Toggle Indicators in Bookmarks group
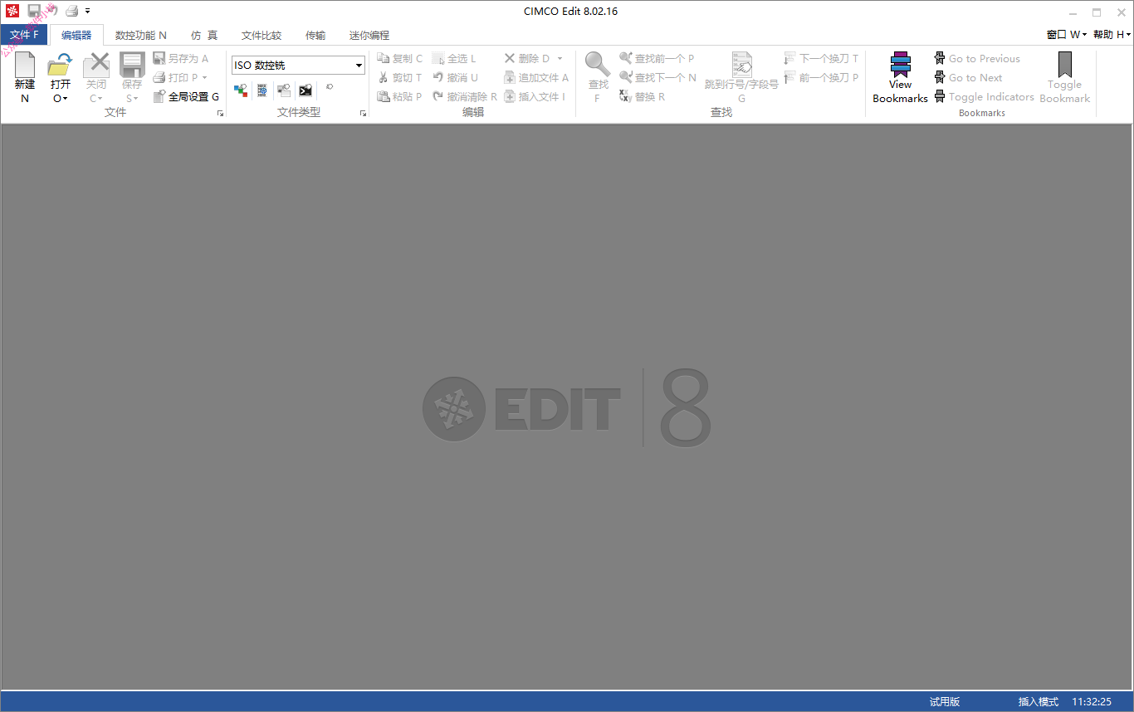 tap(984, 96)
